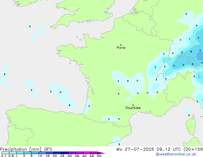Pick the 25–30 mm dark navy legend swatch
The height and width of the screenshot is (157, 203).
(65, 153)
